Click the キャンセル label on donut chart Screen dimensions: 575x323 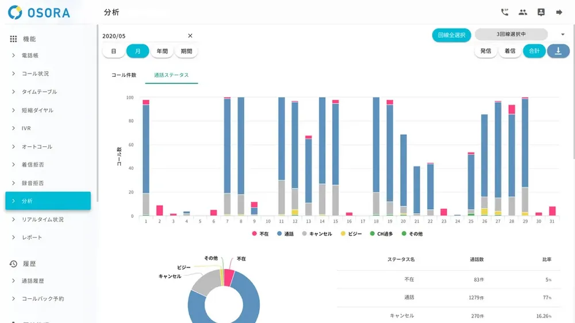[170, 276]
